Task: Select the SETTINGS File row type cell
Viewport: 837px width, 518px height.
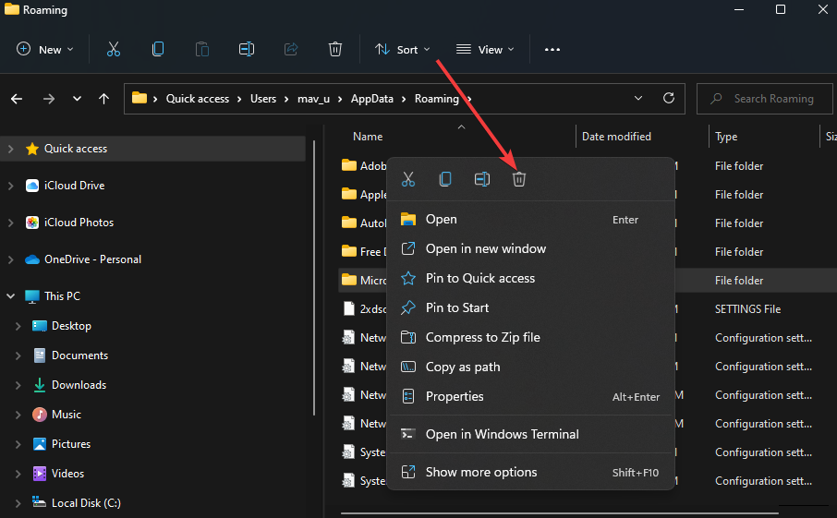Action: 748,309
